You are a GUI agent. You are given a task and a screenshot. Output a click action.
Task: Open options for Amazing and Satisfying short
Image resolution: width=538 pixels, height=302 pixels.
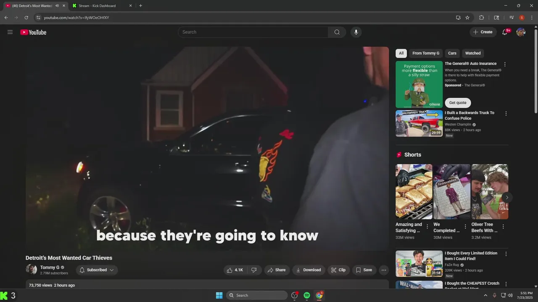(427, 226)
